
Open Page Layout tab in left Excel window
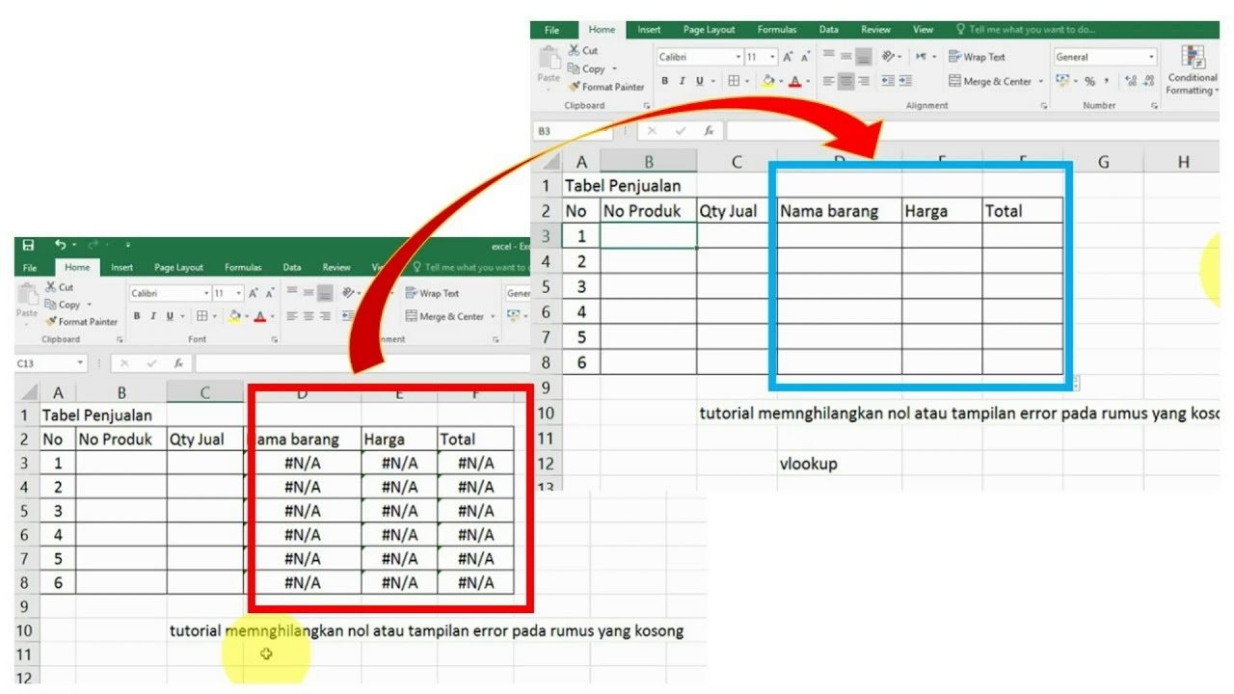[x=178, y=268]
